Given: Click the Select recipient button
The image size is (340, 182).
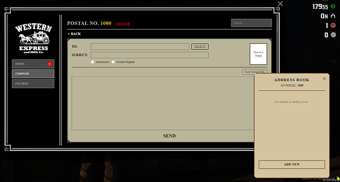Looking at the screenshot, I should pos(200,47).
